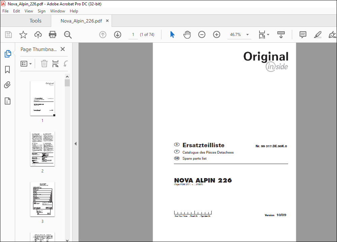
Task: Add a comment note
Action: 303,35
